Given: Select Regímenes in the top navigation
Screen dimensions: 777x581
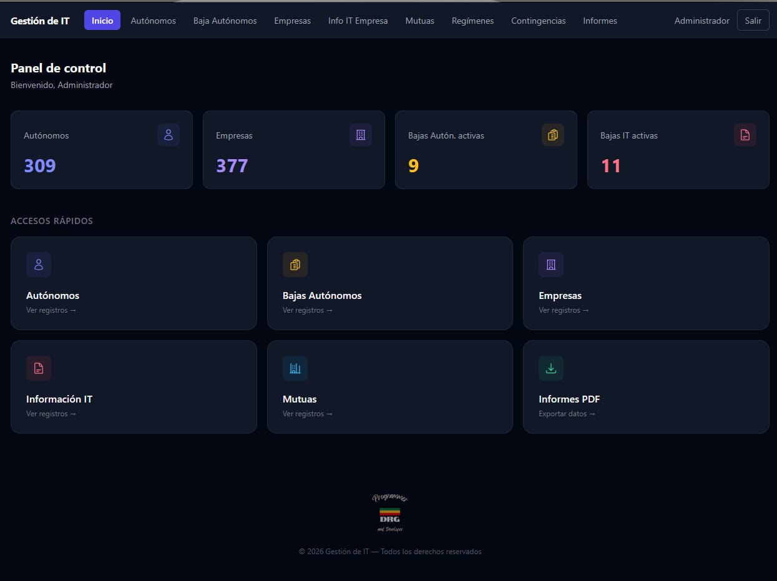Looking at the screenshot, I should (x=472, y=21).
